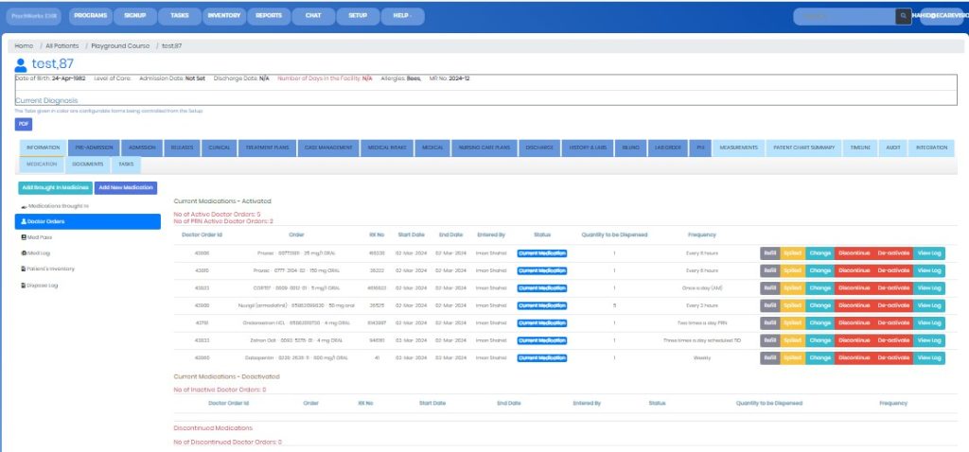Click the Add Brought In Medicines button
The width and height of the screenshot is (969, 452).
click(55, 187)
